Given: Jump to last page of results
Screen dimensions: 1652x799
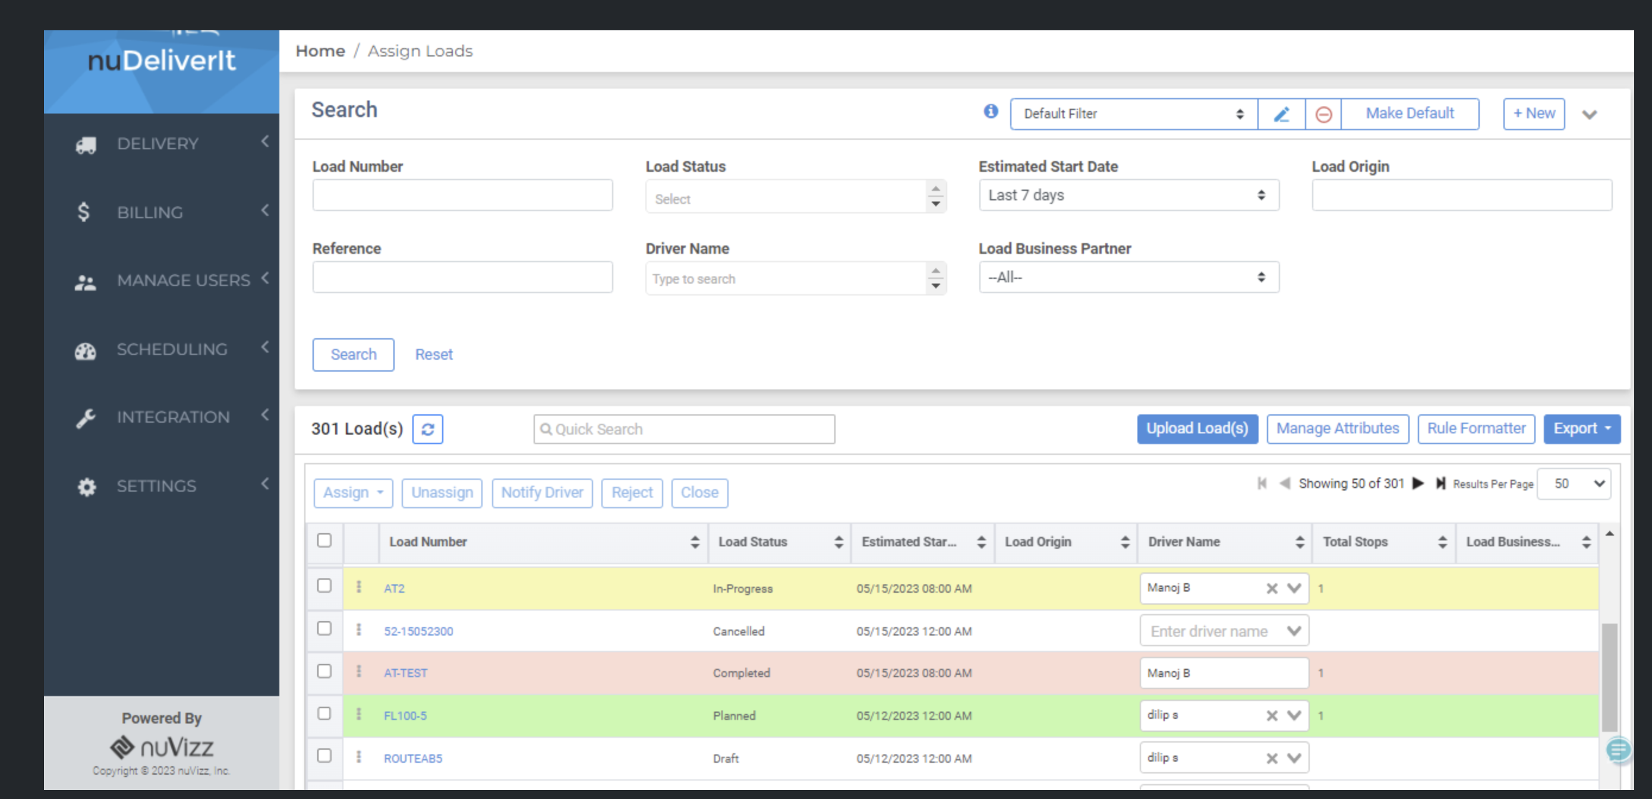Looking at the screenshot, I should [1440, 483].
